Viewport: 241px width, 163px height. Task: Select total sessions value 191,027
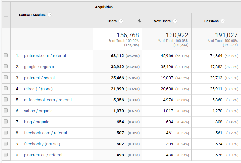pos(226,35)
